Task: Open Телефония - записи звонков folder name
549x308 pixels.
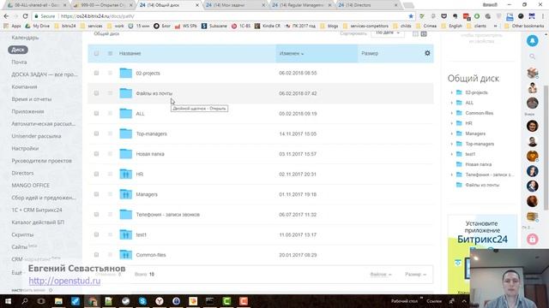Action: click(x=168, y=215)
